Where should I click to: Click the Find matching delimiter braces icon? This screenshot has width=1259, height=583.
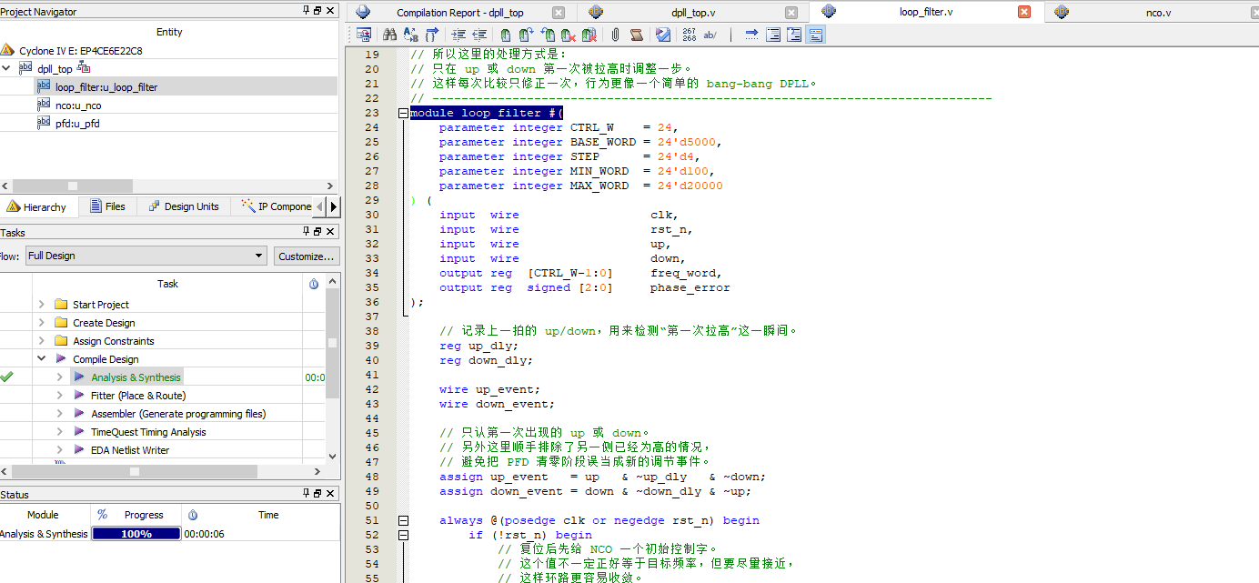click(432, 35)
